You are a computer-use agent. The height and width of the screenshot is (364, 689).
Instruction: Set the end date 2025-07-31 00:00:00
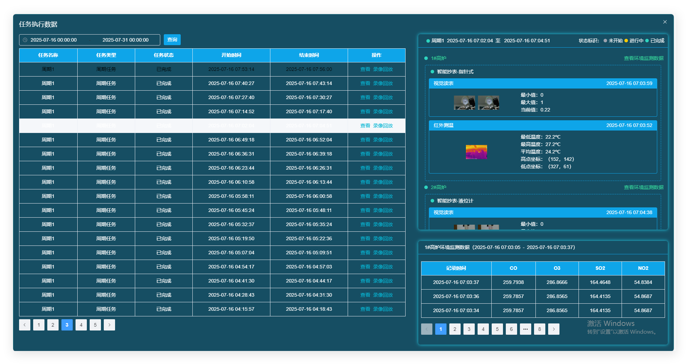coord(125,40)
